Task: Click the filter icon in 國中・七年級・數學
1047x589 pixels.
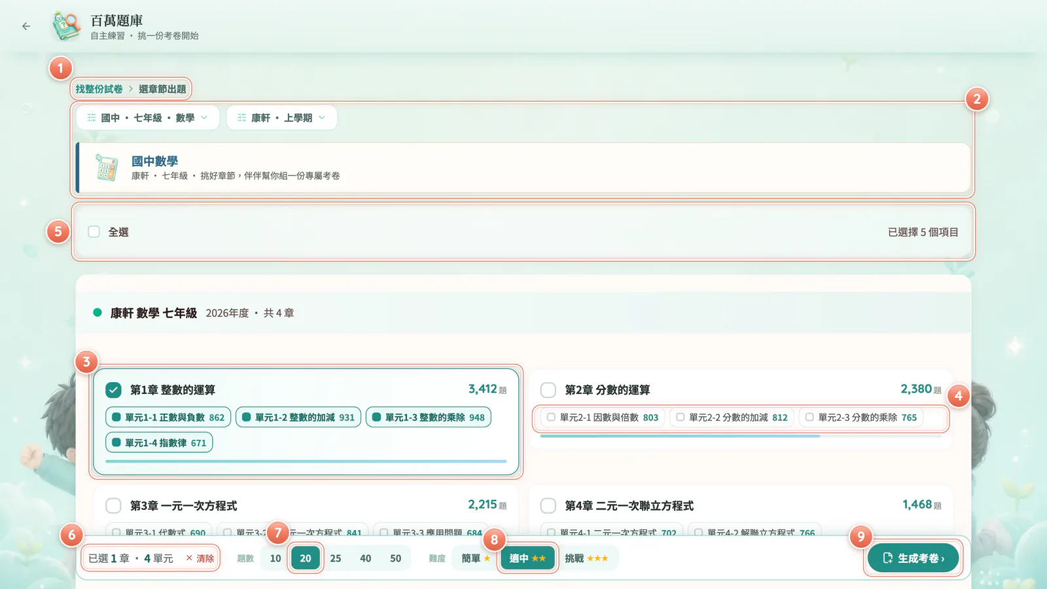Action: point(92,118)
